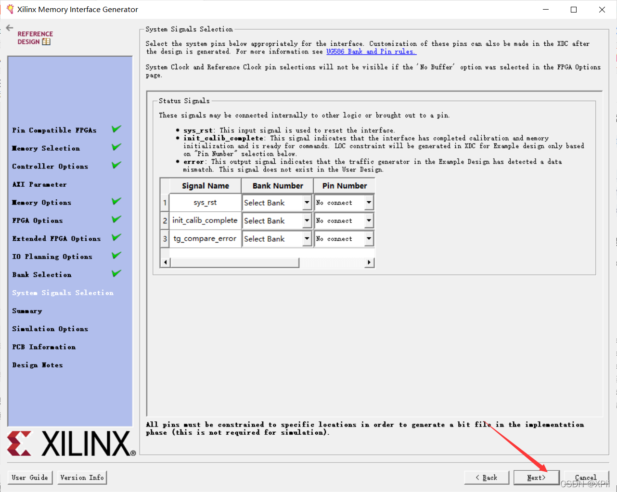Select row number 3 header
The height and width of the screenshot is (492, 617).
point(165,239)
